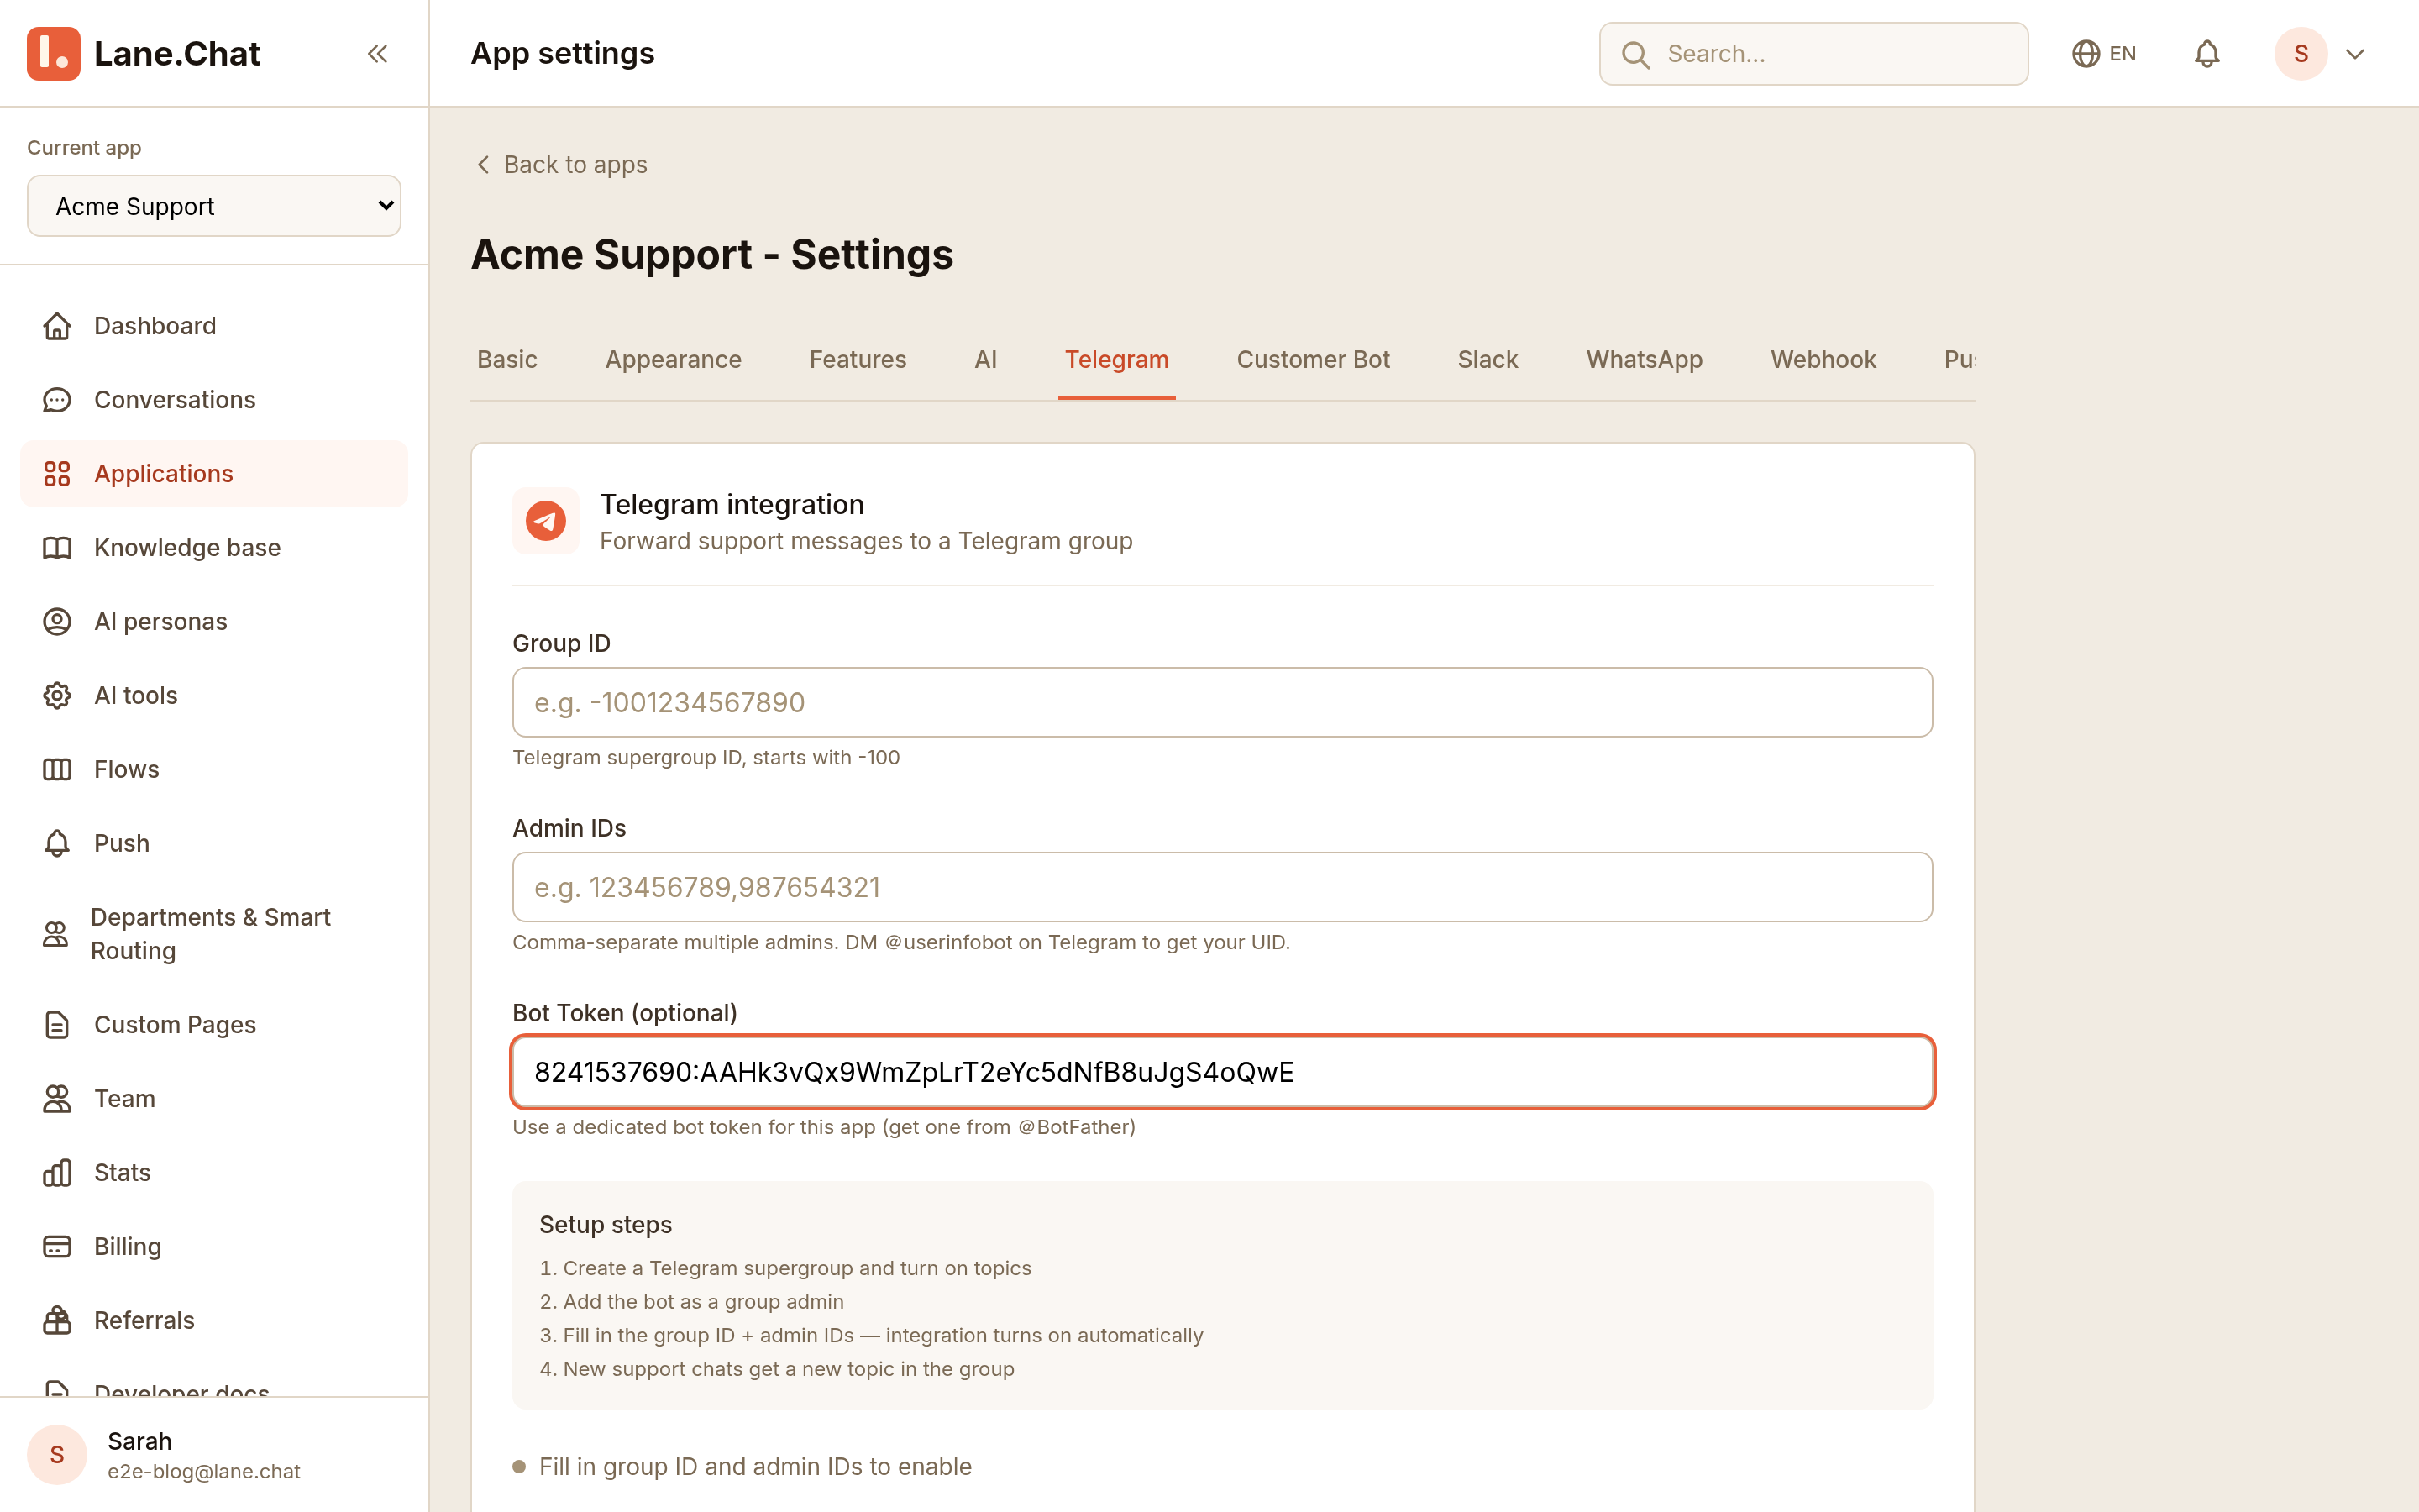Switch to the Slack tab
This screenshot has width=2419, height=1512.
pos(1488,360)
